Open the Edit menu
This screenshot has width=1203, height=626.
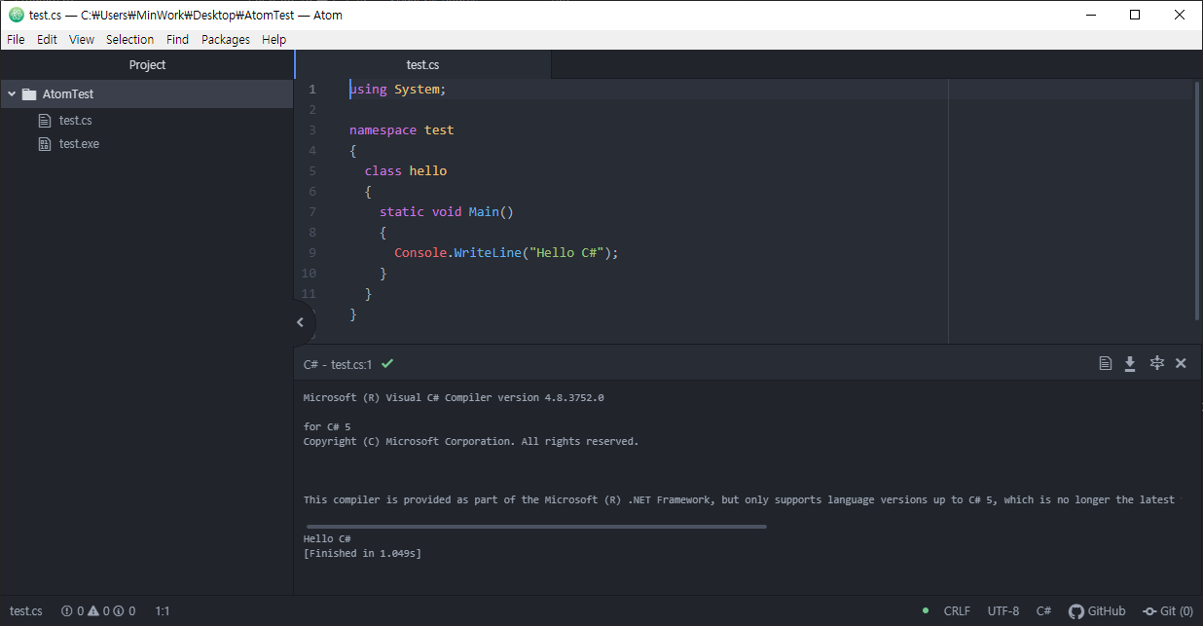47,40
